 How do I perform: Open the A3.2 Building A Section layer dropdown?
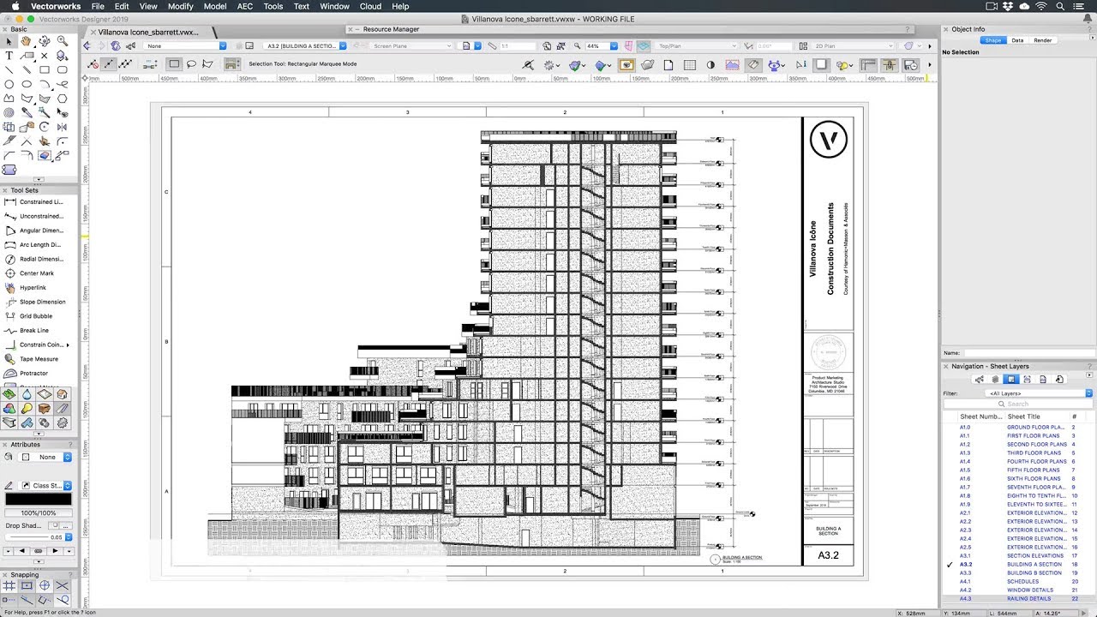pos(306,45)
